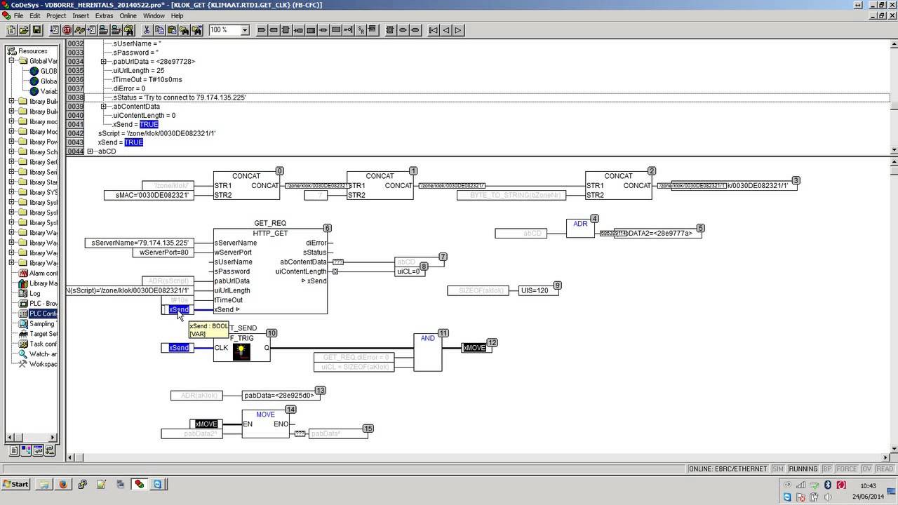
Task: Click the previous left-arrow navigation icon
Action: tap(445, 30)
